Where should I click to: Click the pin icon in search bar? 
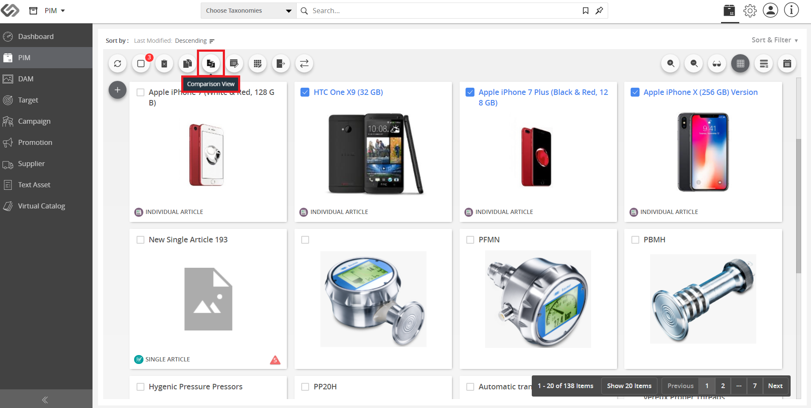pyautogui.click(x=599, y=11)
